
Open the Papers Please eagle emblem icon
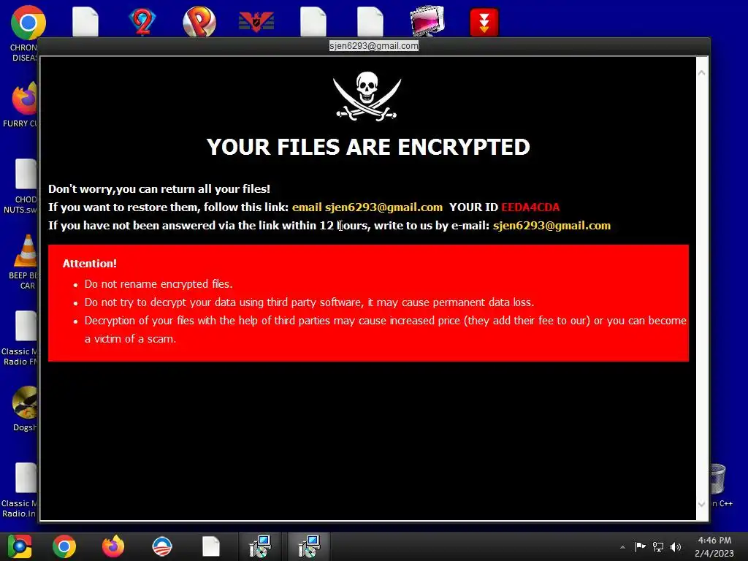click(256, 21)
